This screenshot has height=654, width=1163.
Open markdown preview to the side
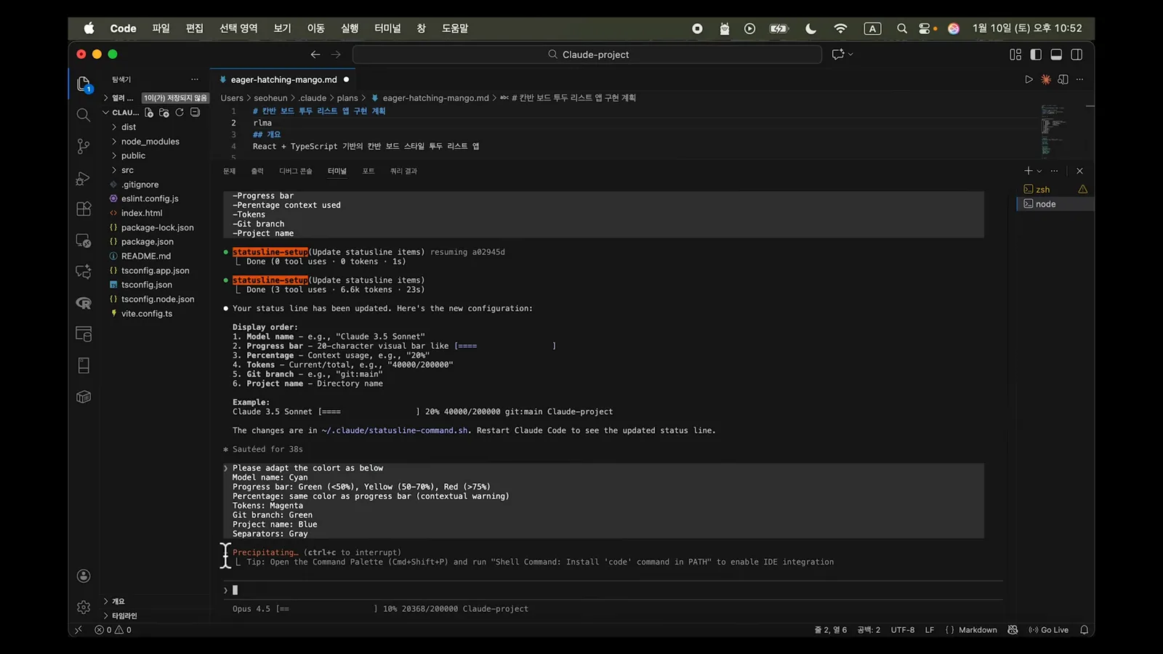pos(1063,80)
